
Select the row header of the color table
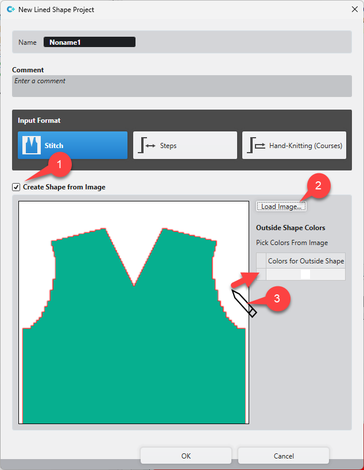click(x=261, y=275)
